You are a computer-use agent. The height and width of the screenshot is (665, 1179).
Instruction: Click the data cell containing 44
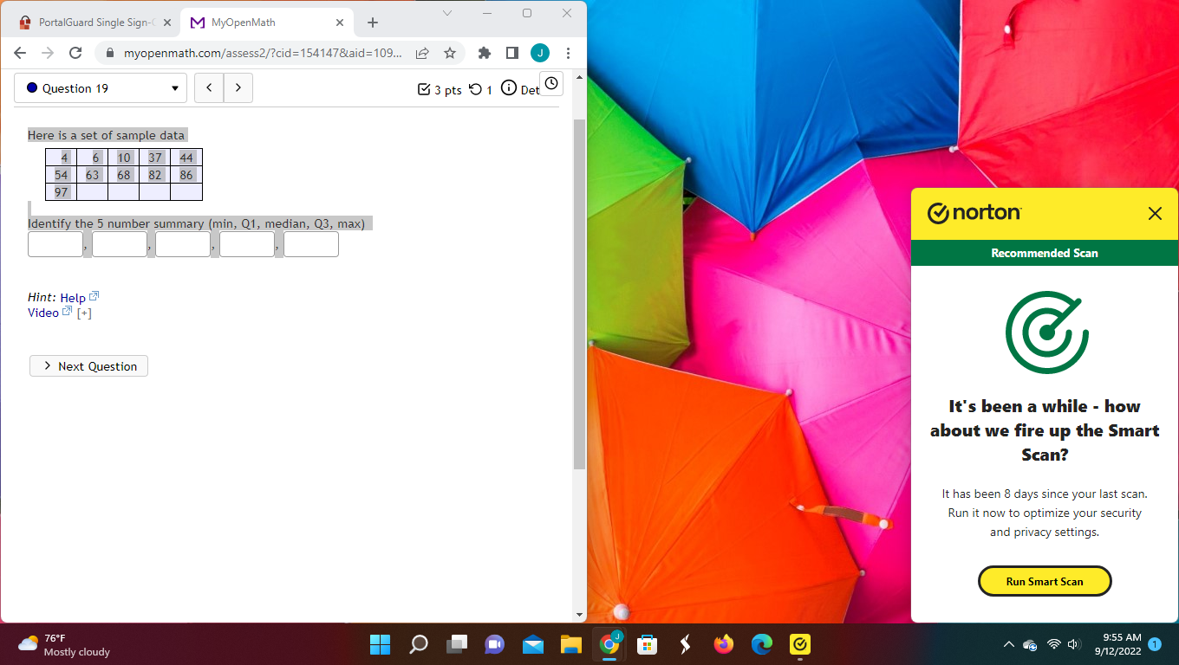pos(186,158)
